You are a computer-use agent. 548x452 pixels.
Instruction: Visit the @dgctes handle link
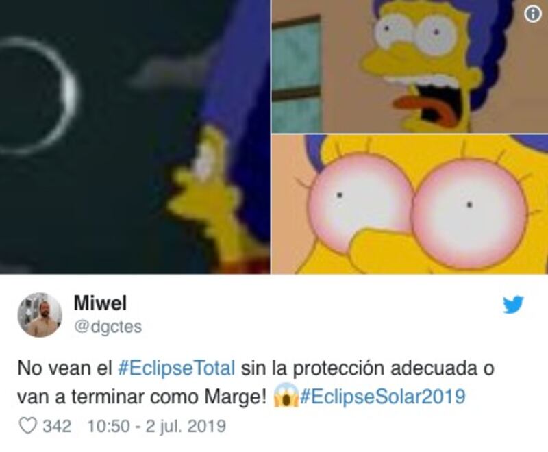pos(108,327)
